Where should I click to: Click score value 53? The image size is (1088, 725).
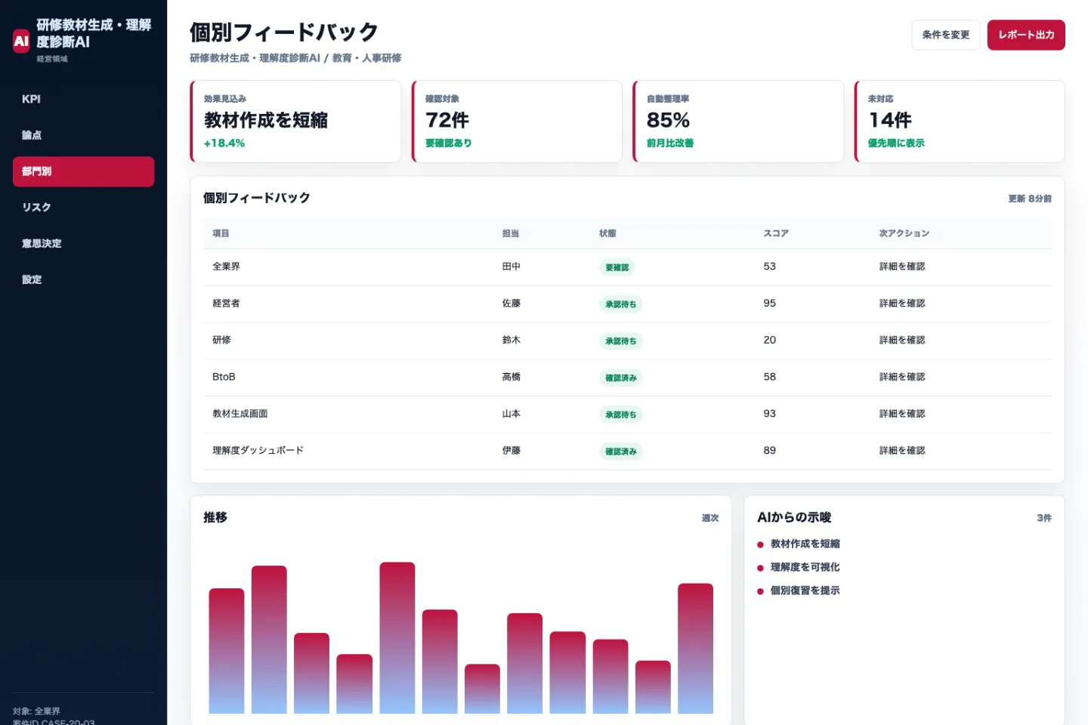tap(769, 267)
